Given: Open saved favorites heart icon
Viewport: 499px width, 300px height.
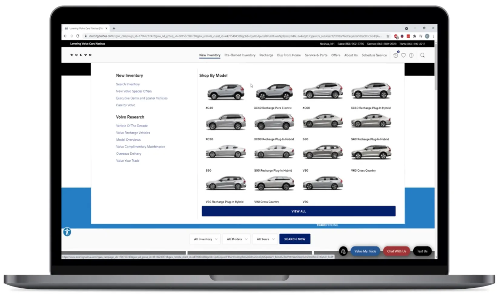Looking at the screenshot, I should point(403,55).
